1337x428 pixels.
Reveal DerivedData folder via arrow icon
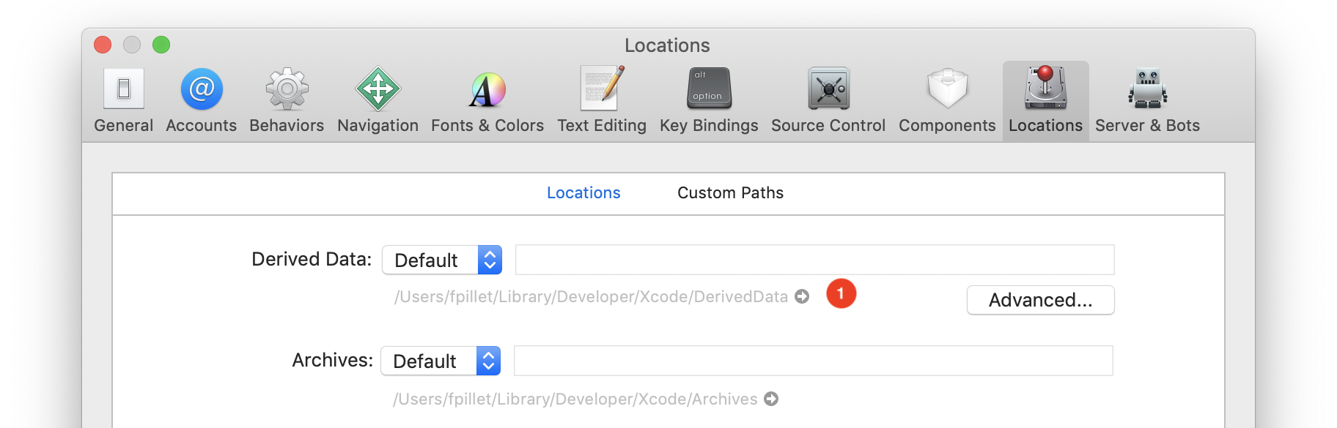pyautogui.click(x=802, y=296)
